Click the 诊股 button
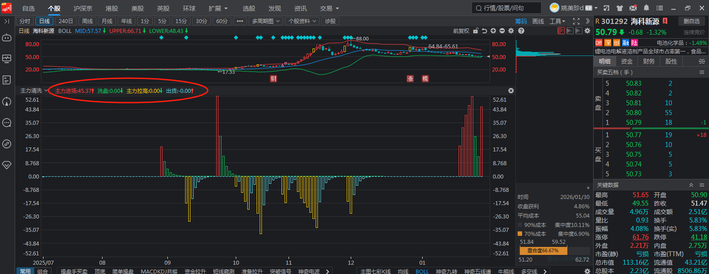 (330, 21)
